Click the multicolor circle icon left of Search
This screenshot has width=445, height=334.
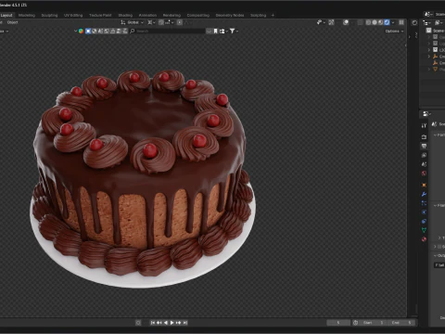[81, 31]
